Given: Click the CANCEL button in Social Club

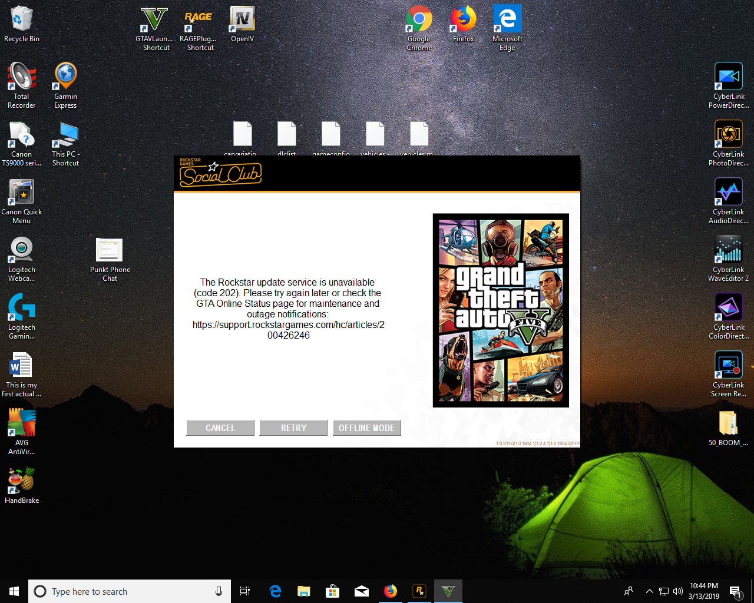Looking at the screenshot, I should pyautogui.click(x=220, y=428).
